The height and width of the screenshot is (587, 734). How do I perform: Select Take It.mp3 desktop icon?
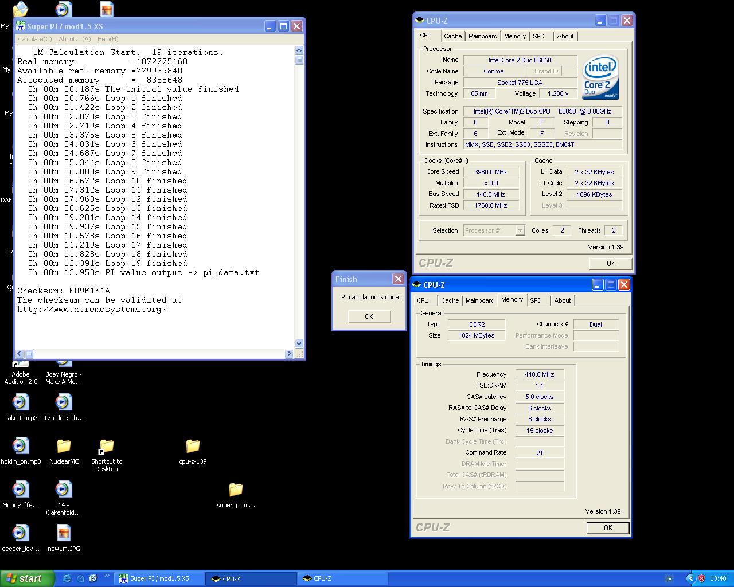pyautogui.click(x=21, y=408)
